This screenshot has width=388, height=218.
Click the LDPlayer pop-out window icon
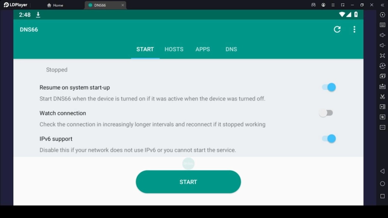(x=343, y=5)
